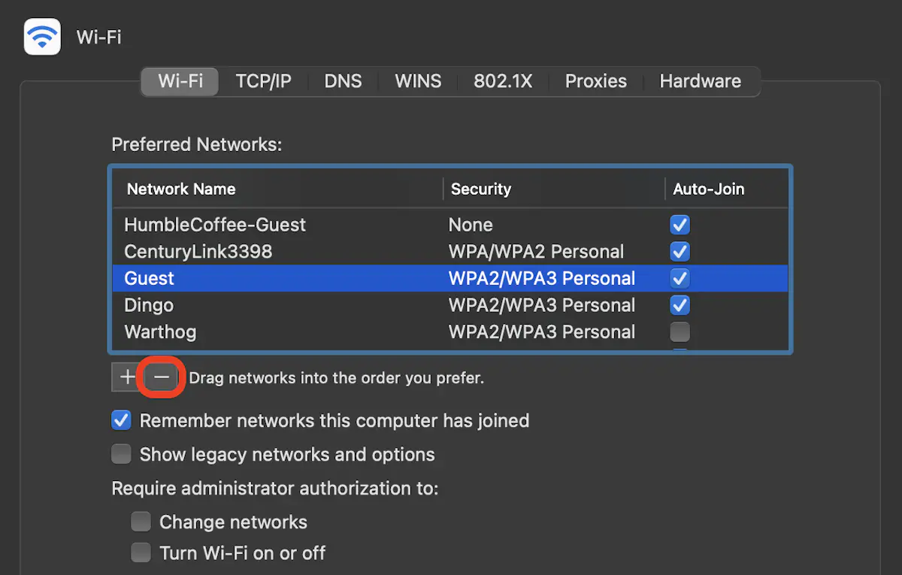Uncheck Auto-Join for CenturyLink3398

pyautogui.click(x=680, y=252)
